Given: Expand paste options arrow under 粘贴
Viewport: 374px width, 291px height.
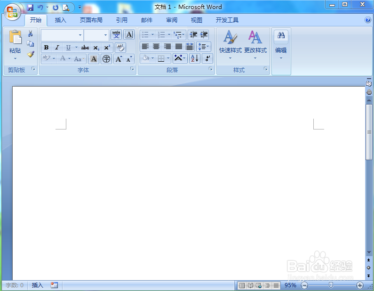Looking at the screenshot, I should point(15,58).
